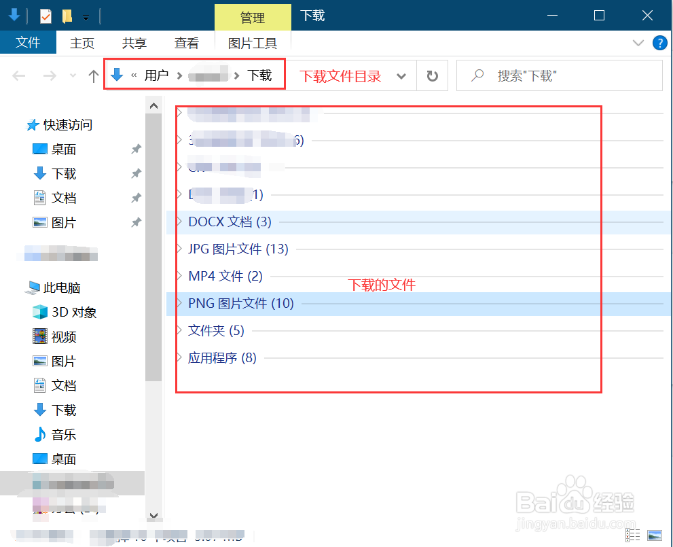673x547 pixels.
Task: Expand the 文件夹 (5) group
Action: click(179, 331)
